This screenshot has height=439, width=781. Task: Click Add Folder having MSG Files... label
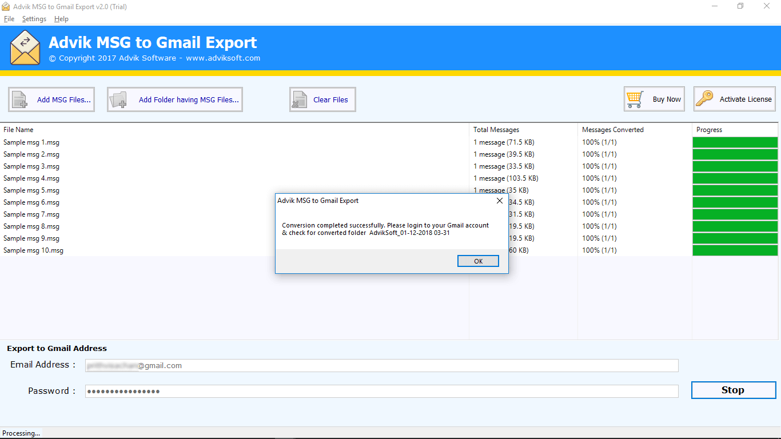(x=189, y=99)
